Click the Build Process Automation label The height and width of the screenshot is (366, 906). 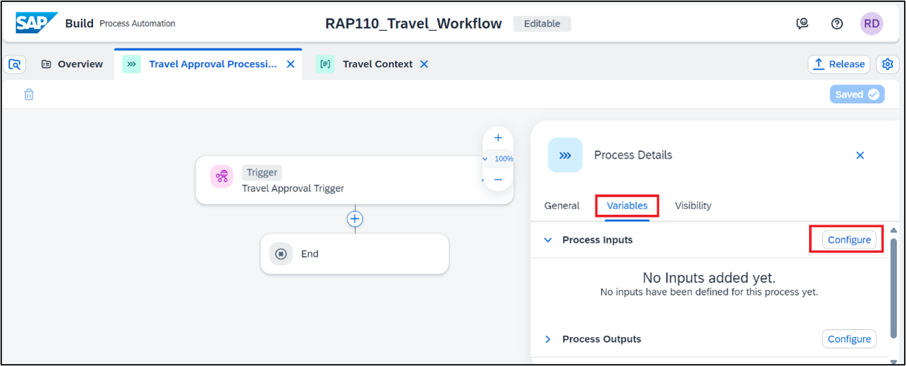pyautogui.click(x=120, y=24)
